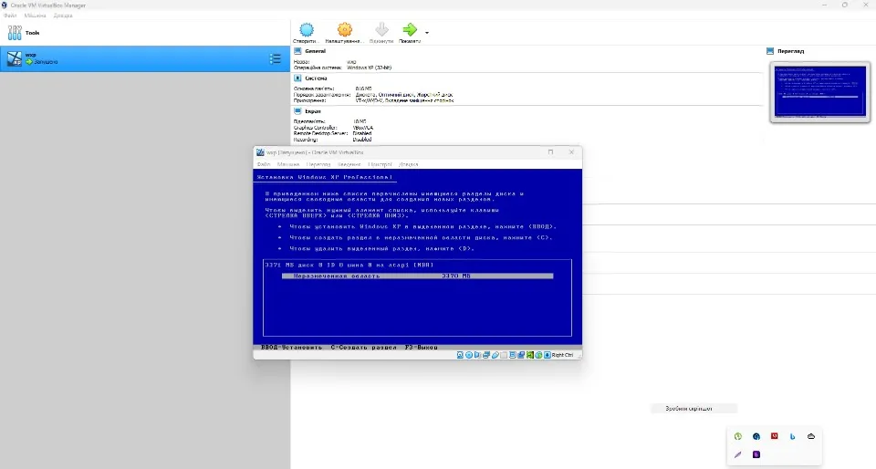The height and width of the screenshot is (469, 876).
Task: Click the Oracle VM VirtualBox Manager title icon
Action: (x=5, y=5)
